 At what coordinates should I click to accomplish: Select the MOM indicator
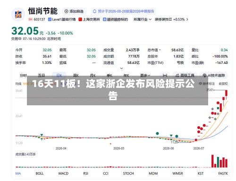click(x=153, y=173)
